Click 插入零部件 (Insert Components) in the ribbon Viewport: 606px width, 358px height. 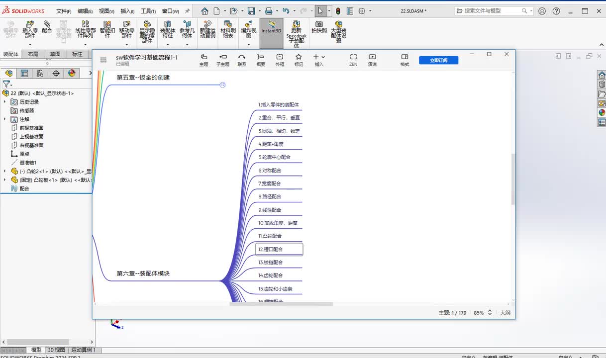coord(30,29)
